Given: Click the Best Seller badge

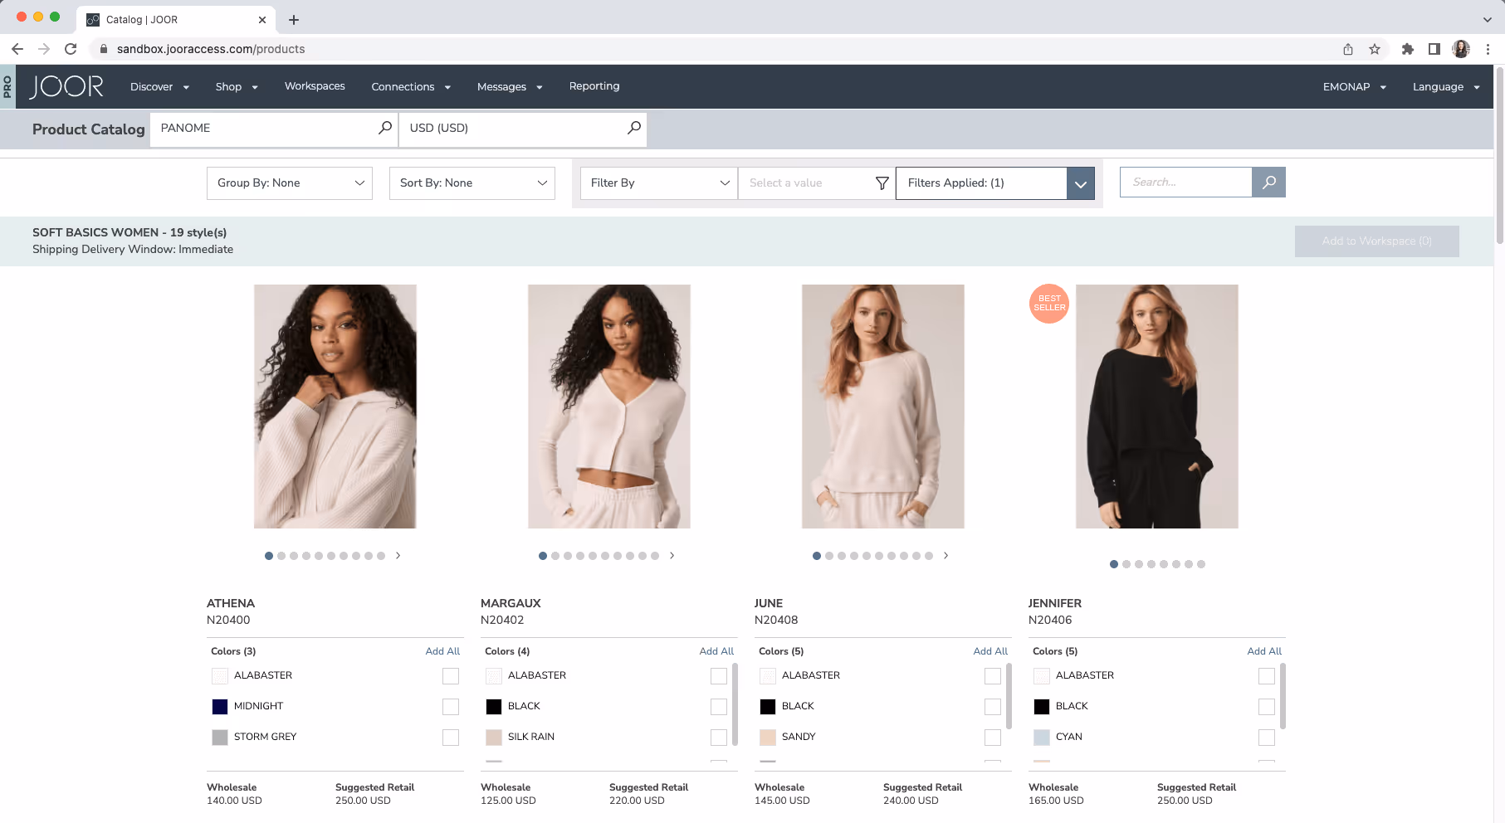Looking at the screenshot, I should click(1049, 304).
